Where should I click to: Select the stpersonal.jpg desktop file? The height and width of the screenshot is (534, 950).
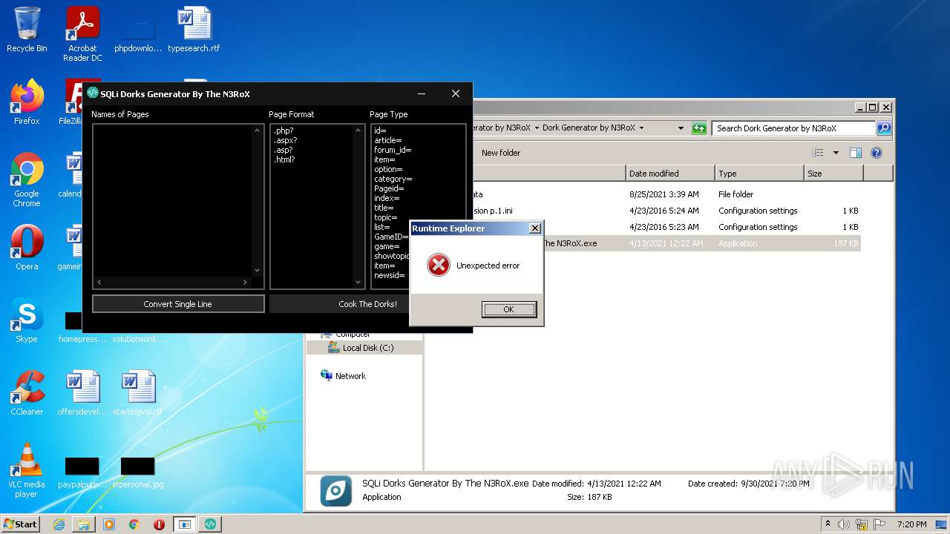(138, 472)
